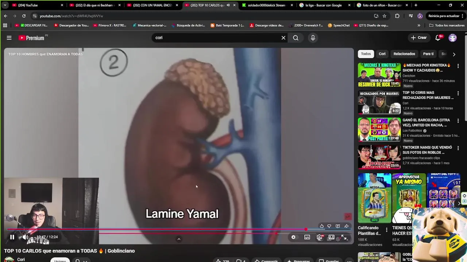Open options for MECHAS POR KINGTEKA video

coord(458,66)
